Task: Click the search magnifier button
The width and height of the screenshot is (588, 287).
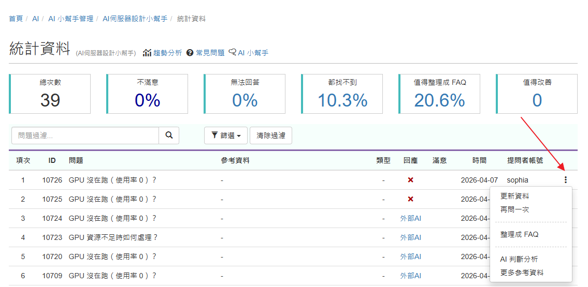Action: (x=169, y=135)
